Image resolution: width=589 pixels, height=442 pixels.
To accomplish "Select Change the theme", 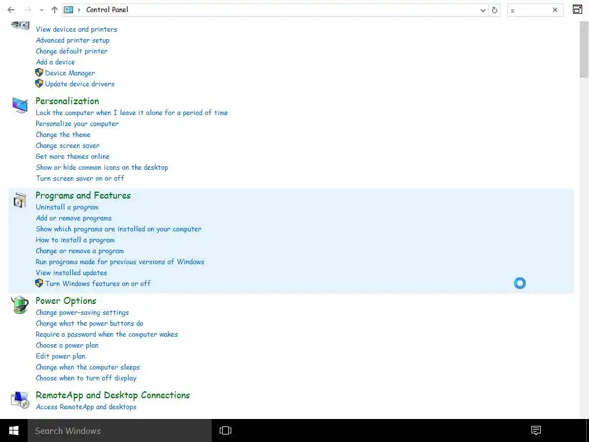I will point(63,135).
